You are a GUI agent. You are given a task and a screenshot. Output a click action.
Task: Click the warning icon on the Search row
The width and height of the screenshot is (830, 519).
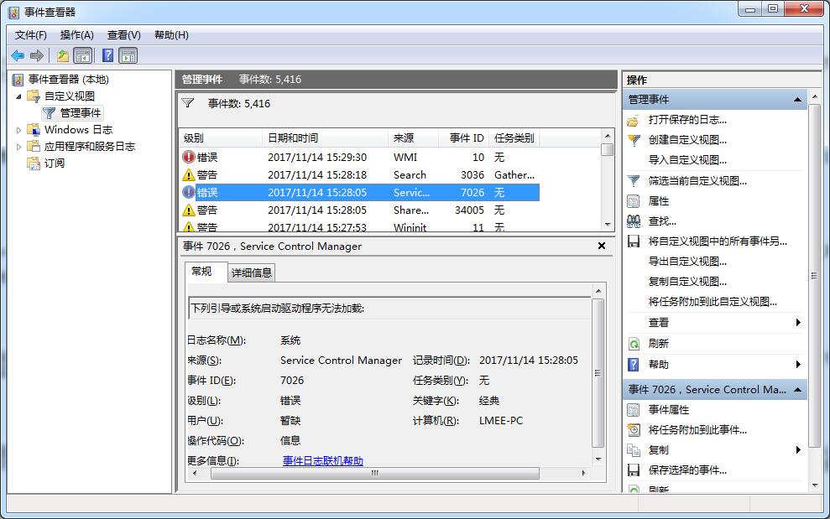(x=189, y=175)
